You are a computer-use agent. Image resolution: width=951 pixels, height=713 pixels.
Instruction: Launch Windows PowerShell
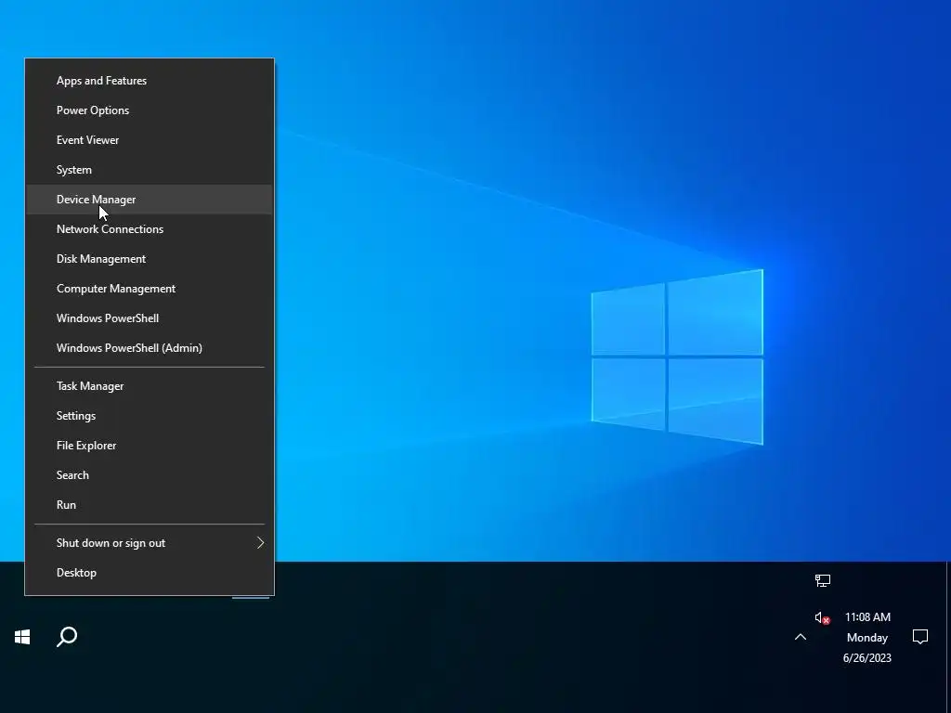click(x=150, y=318)
